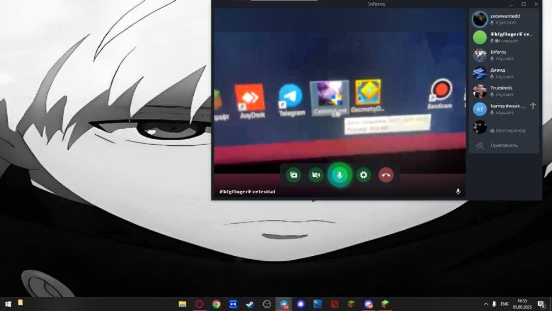Click the Truminois avatar

pyautogui.click(x=480, y=91)
